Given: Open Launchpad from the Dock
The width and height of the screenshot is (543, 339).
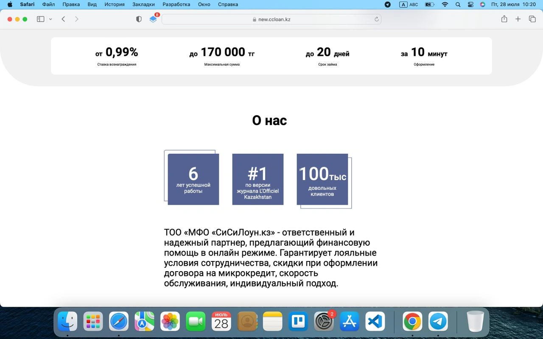Looking at the screenshot, I should [x=93, y=321].
